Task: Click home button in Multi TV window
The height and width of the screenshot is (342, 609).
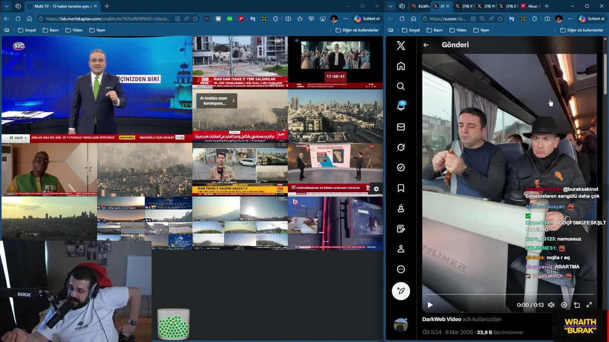Action: [29, 19]
